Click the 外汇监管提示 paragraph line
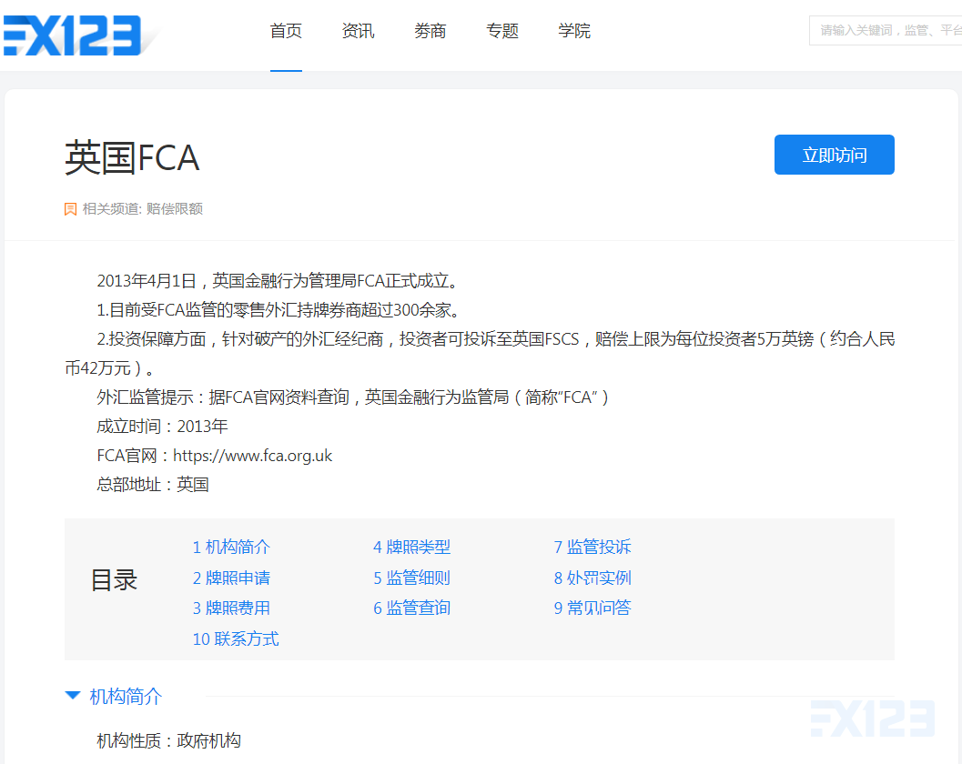Image resolution: width=962 pixels, height=764 pixels. (353, 397)
